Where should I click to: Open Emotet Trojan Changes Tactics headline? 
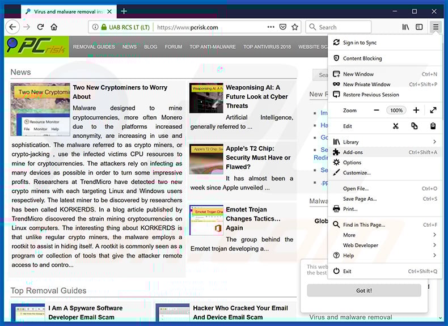pos(253,219)
